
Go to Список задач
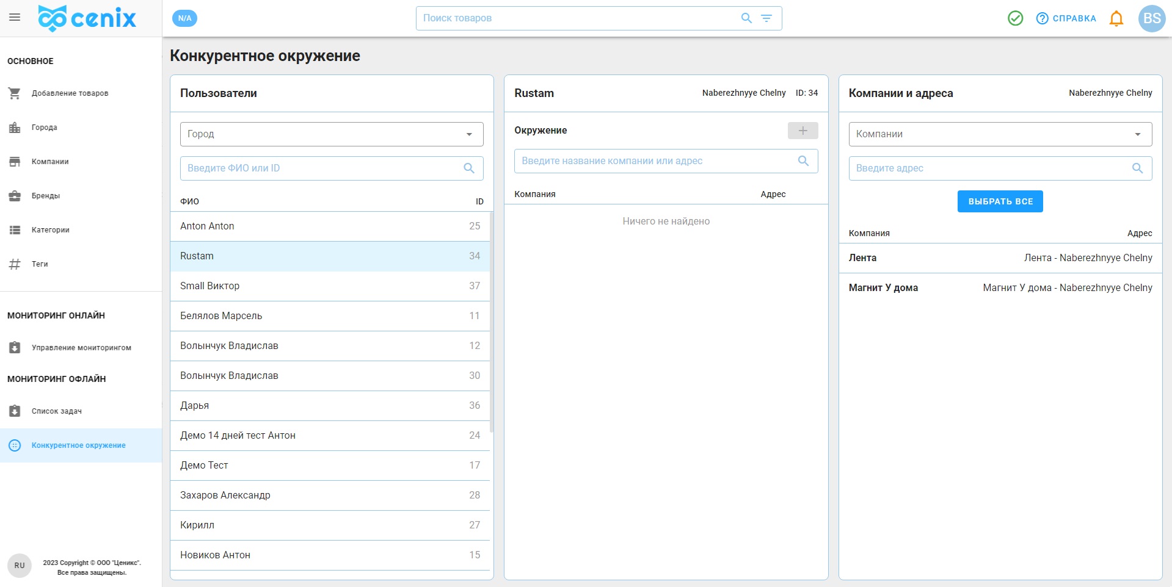click(81, 411)
